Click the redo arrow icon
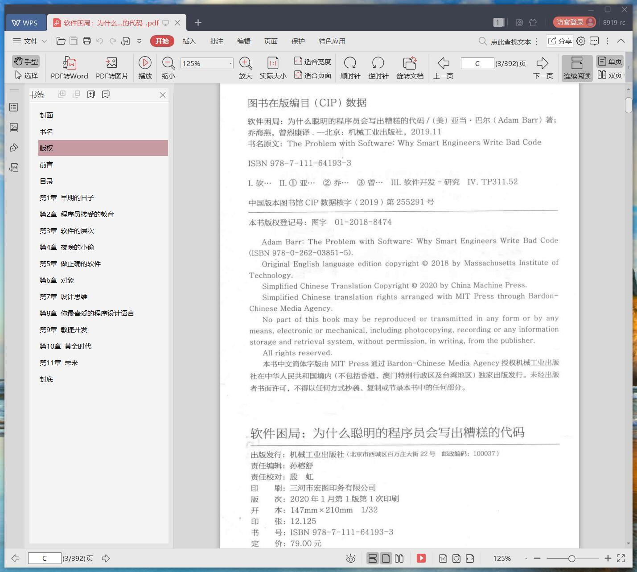Viewport: 637px width, 572px height. pyautogui.click(x=113, y=41)
